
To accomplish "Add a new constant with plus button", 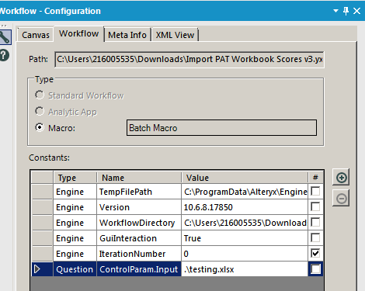I will coord(341,178).
